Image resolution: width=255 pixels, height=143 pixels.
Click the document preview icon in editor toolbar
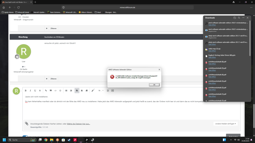tap(108, 90)
